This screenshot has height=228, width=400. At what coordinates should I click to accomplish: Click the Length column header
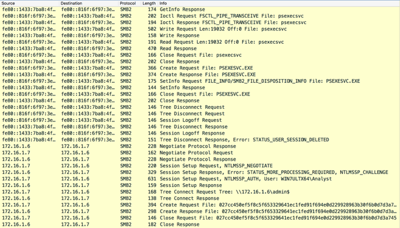pyautogui.click(x=149, y=3)
